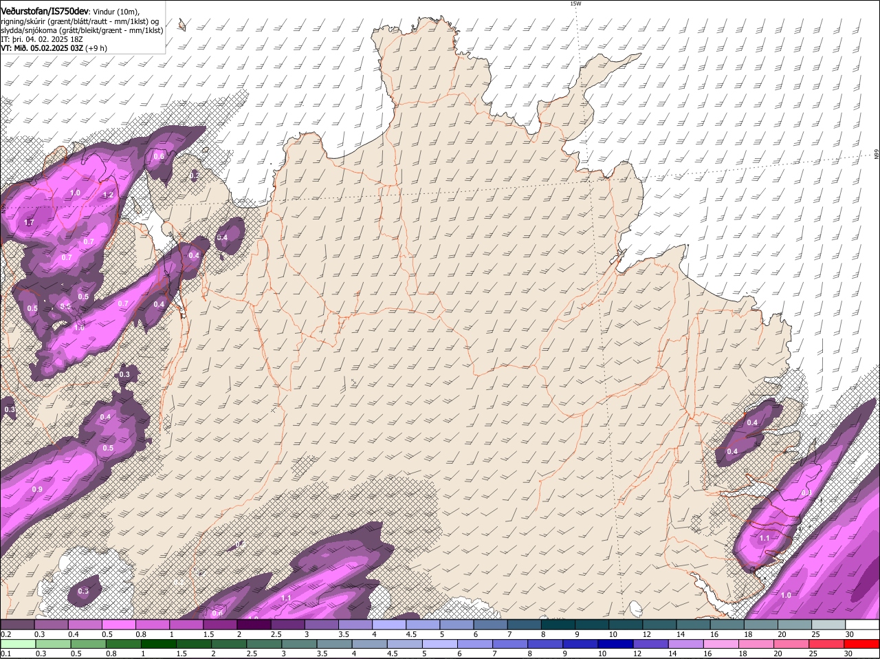Click the '0.2' label of upper legend row
Screen dimensions: 880x659
click(5, 634)
